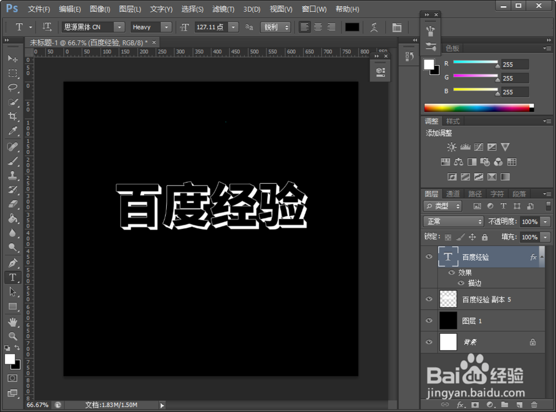Switch to the 通道 tab
556x412 pixels.
pos(453,194)
